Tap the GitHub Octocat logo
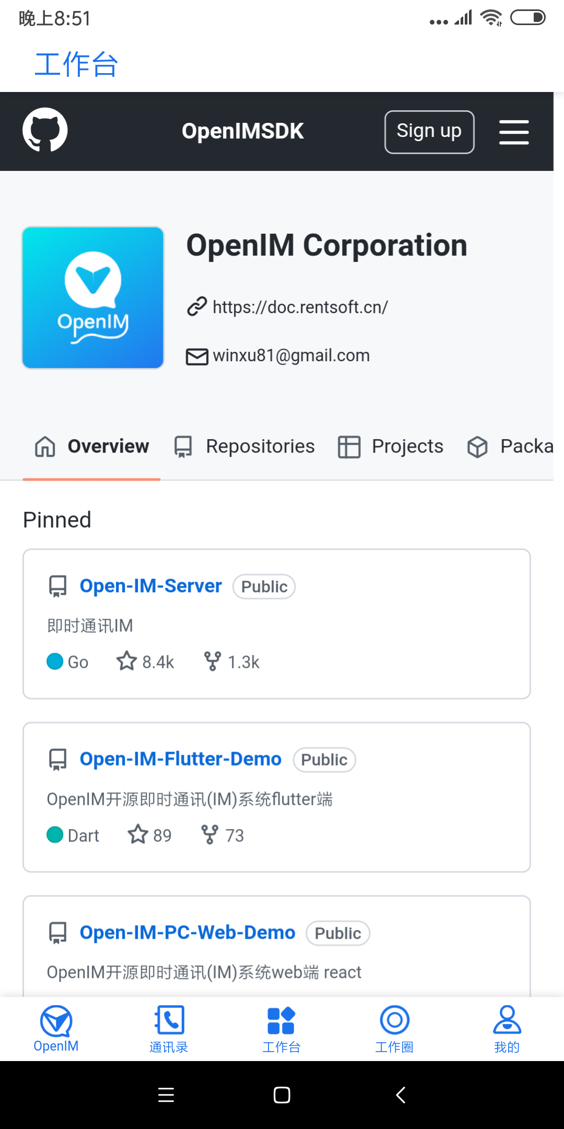This screenshot has height=1129, width=564. 45,130
